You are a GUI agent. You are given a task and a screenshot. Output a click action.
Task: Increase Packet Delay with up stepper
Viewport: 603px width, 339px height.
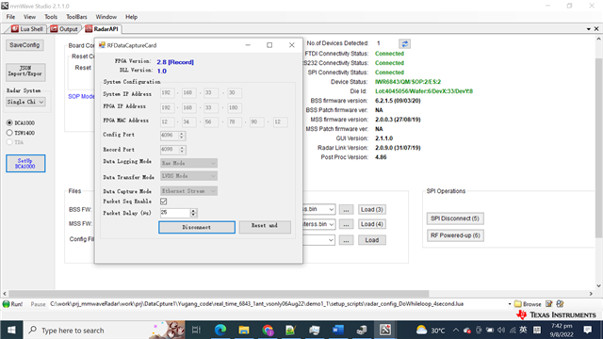[x=193, y=210]
